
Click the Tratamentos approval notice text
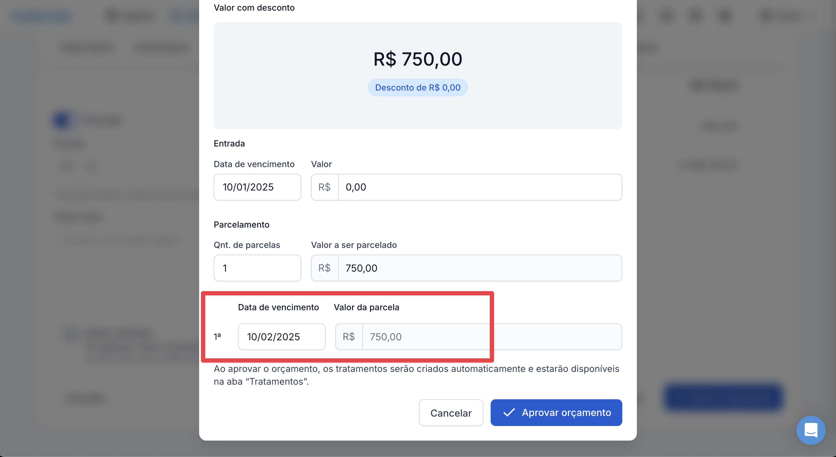pos(416,375)
